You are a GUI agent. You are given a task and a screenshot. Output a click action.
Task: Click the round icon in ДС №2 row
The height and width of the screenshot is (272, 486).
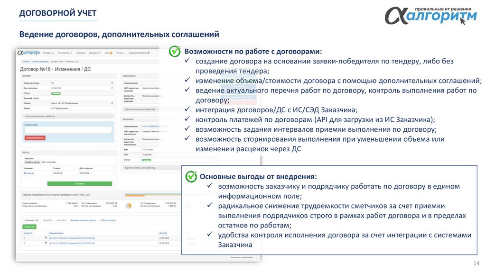click(46, 238)
